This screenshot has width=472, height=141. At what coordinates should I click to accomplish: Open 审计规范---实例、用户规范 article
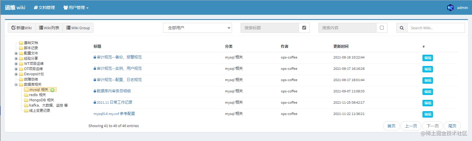tap(119, 68)
